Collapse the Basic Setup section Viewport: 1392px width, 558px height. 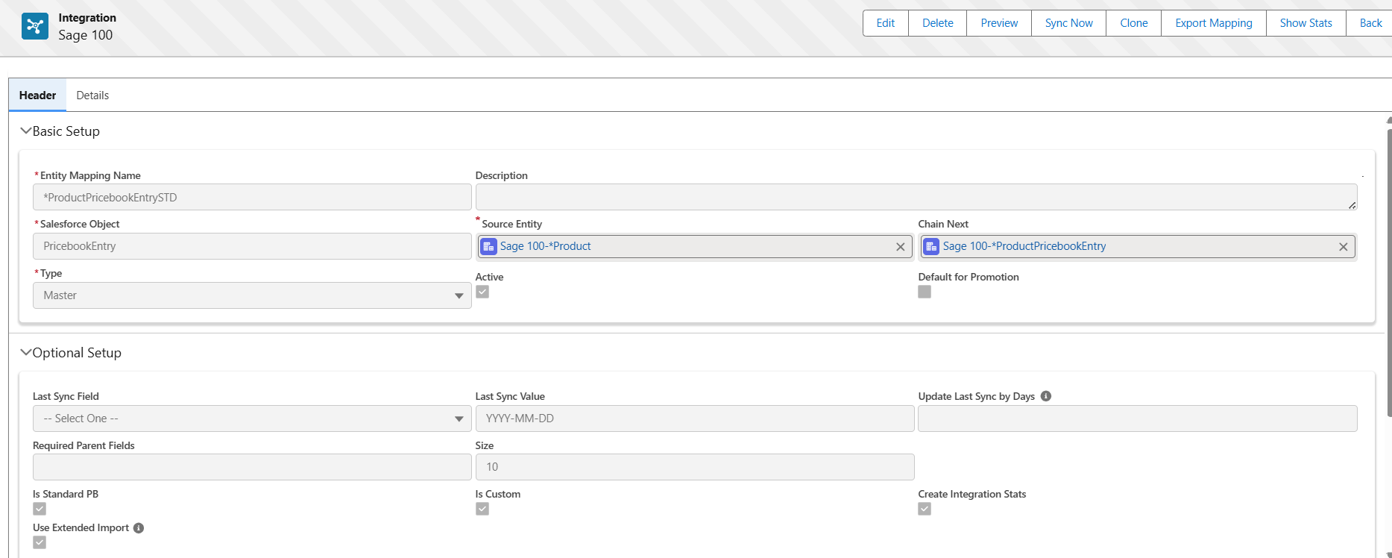26,131
